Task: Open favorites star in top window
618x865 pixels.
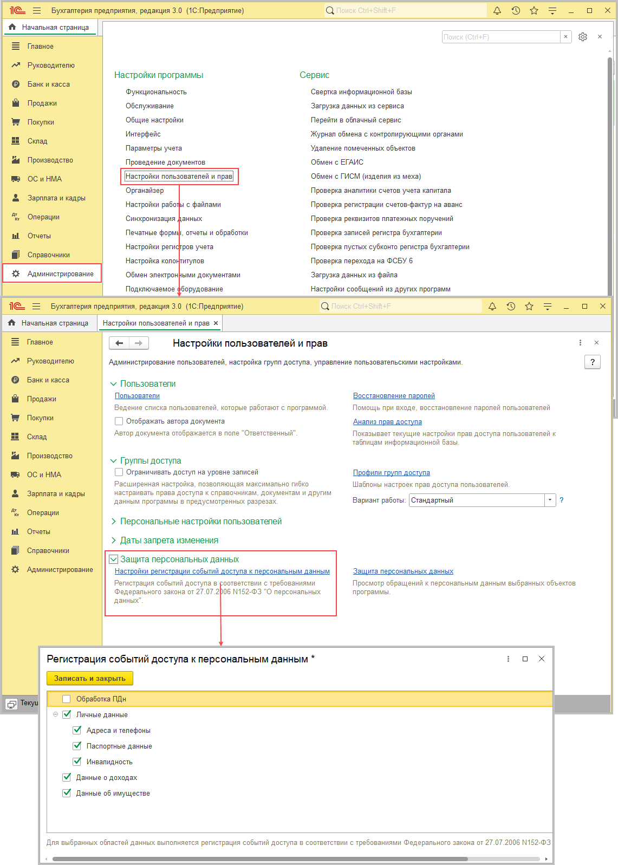Action: [534, 10]
